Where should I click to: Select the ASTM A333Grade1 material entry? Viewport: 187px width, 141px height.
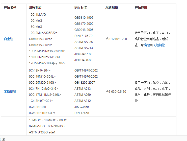coord(42,132)
